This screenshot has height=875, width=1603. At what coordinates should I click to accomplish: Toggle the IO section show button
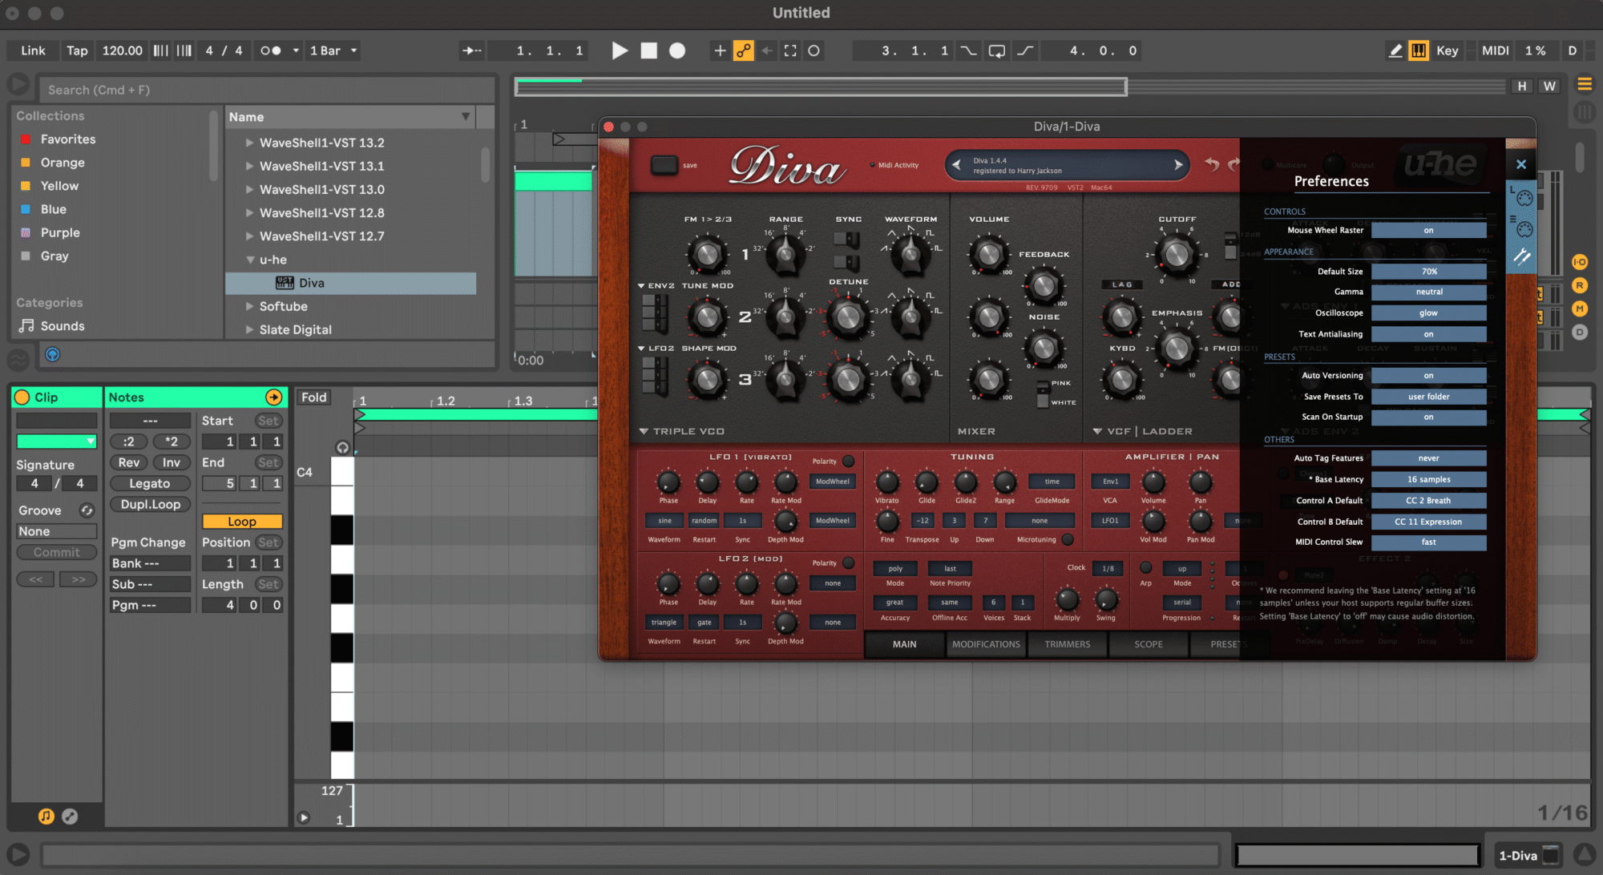pos(1580,262)
